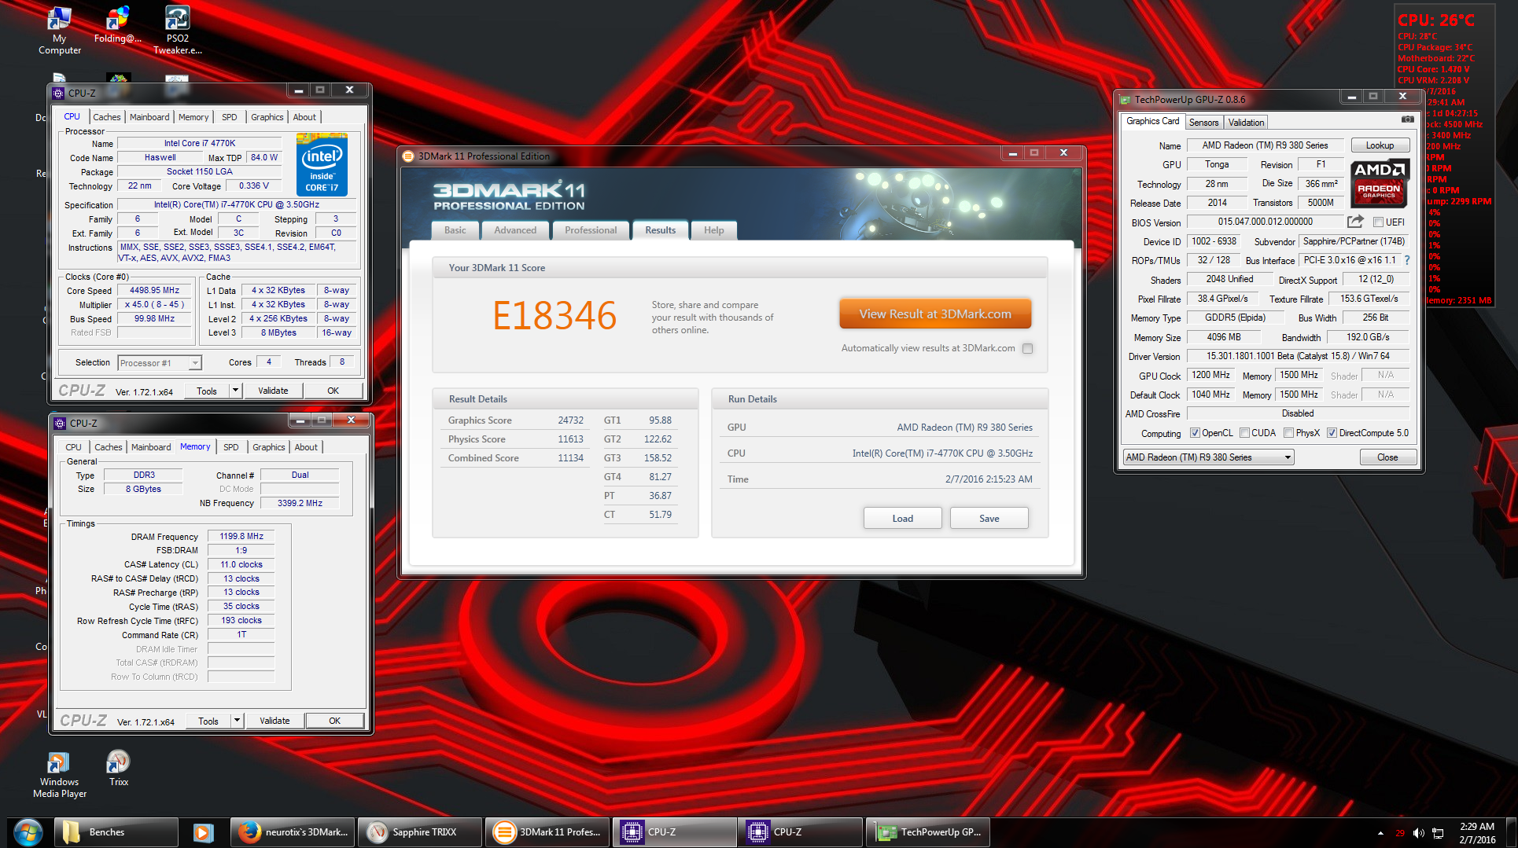The width and height of the screenshot is (1518, 848).
Task: Click bus interface question mark in GPU-Z
Action: (1407, 260)
